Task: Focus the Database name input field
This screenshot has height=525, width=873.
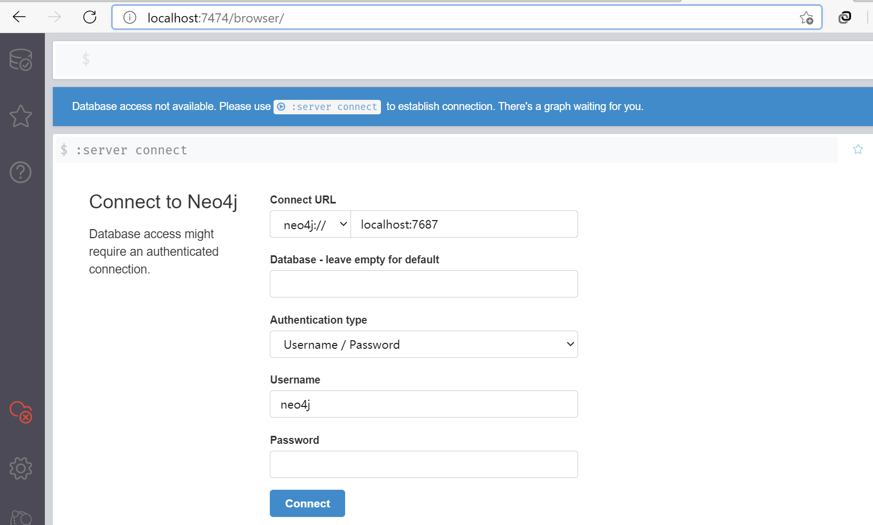Action: (424, 284)
